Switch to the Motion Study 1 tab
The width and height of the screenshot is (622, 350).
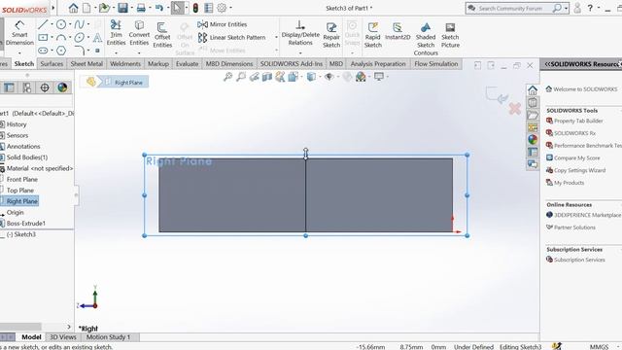coord(108,337)
